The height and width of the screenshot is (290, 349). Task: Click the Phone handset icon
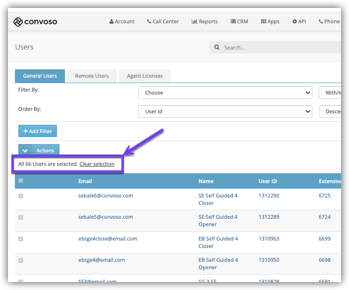(321, 21)
